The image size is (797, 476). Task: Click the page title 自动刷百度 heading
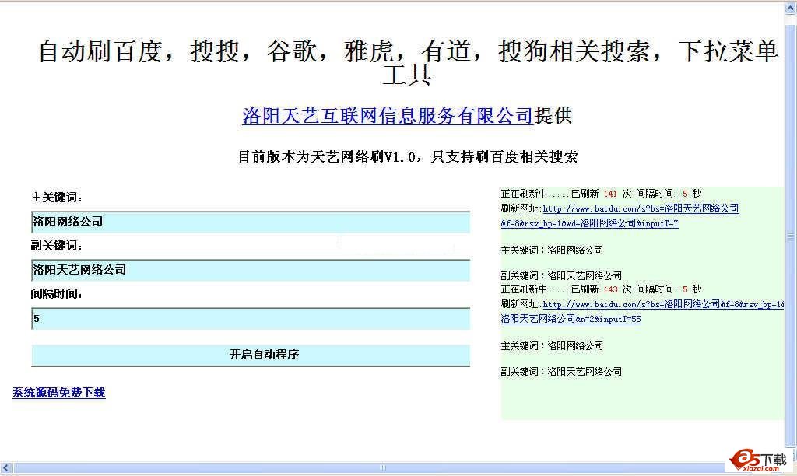click(x=408, y=63)
